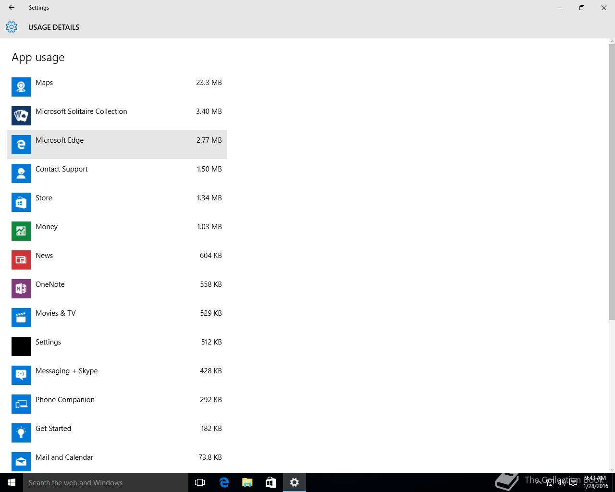Click the App usage heading
The height and width of the screenshot is (492, 615).
click(x=38, y=58)
